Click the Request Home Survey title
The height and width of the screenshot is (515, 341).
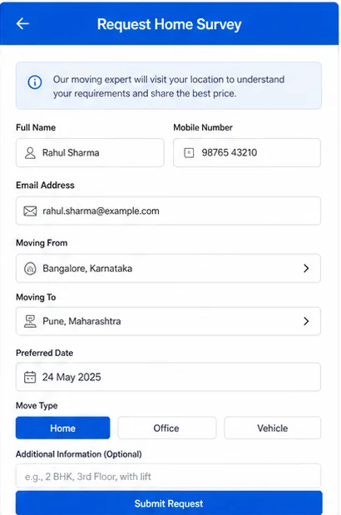coord(170,24)
